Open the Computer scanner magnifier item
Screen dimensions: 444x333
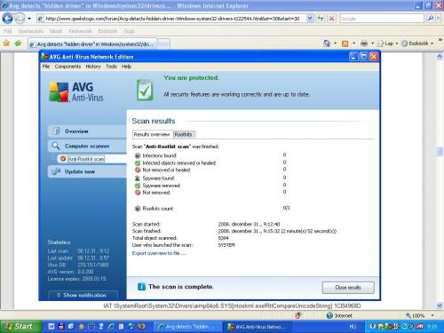87,146
